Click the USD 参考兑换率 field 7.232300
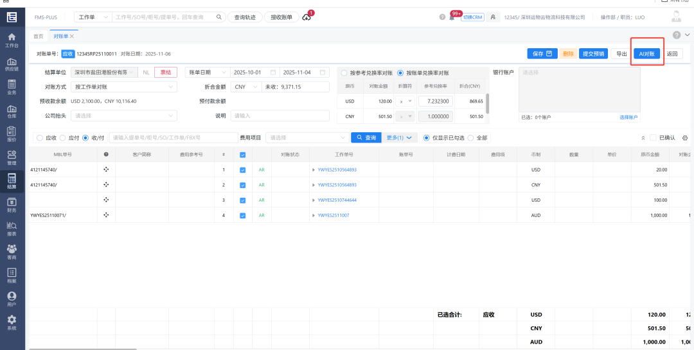This screenshot has height=350, width=694. [x=434, y=101]
